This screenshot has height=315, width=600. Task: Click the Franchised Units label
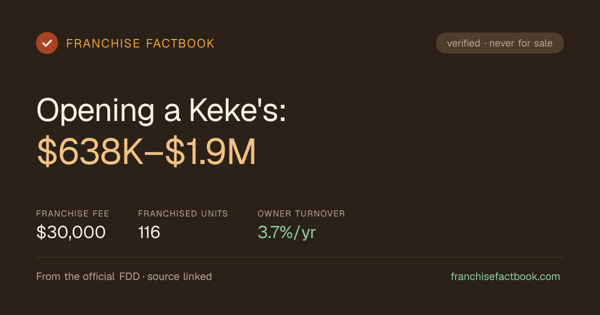point(183,213)
